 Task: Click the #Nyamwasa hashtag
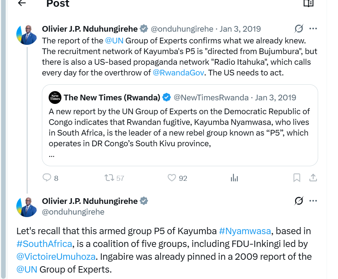(x=245, y=231)
